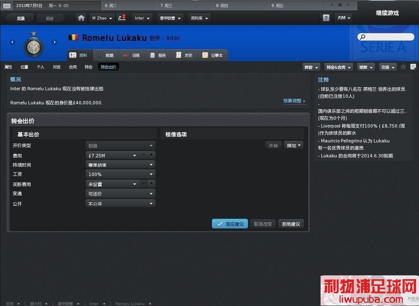The width and height of the screenshot is (419, 306).
Task: Click the 前进 forward button
Action: point(50,18)
